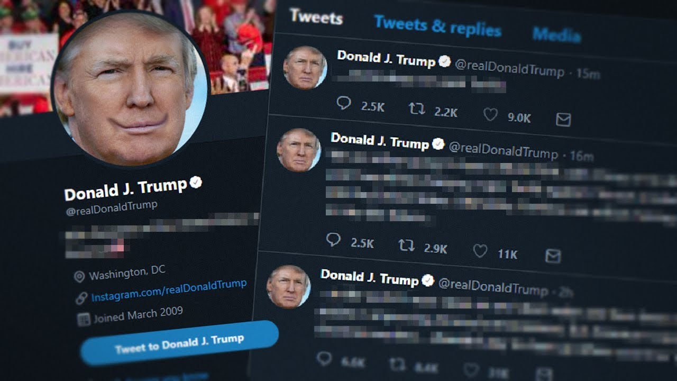Click the @realDonaldTrump handle on 15m tweet

click(509, 68)
